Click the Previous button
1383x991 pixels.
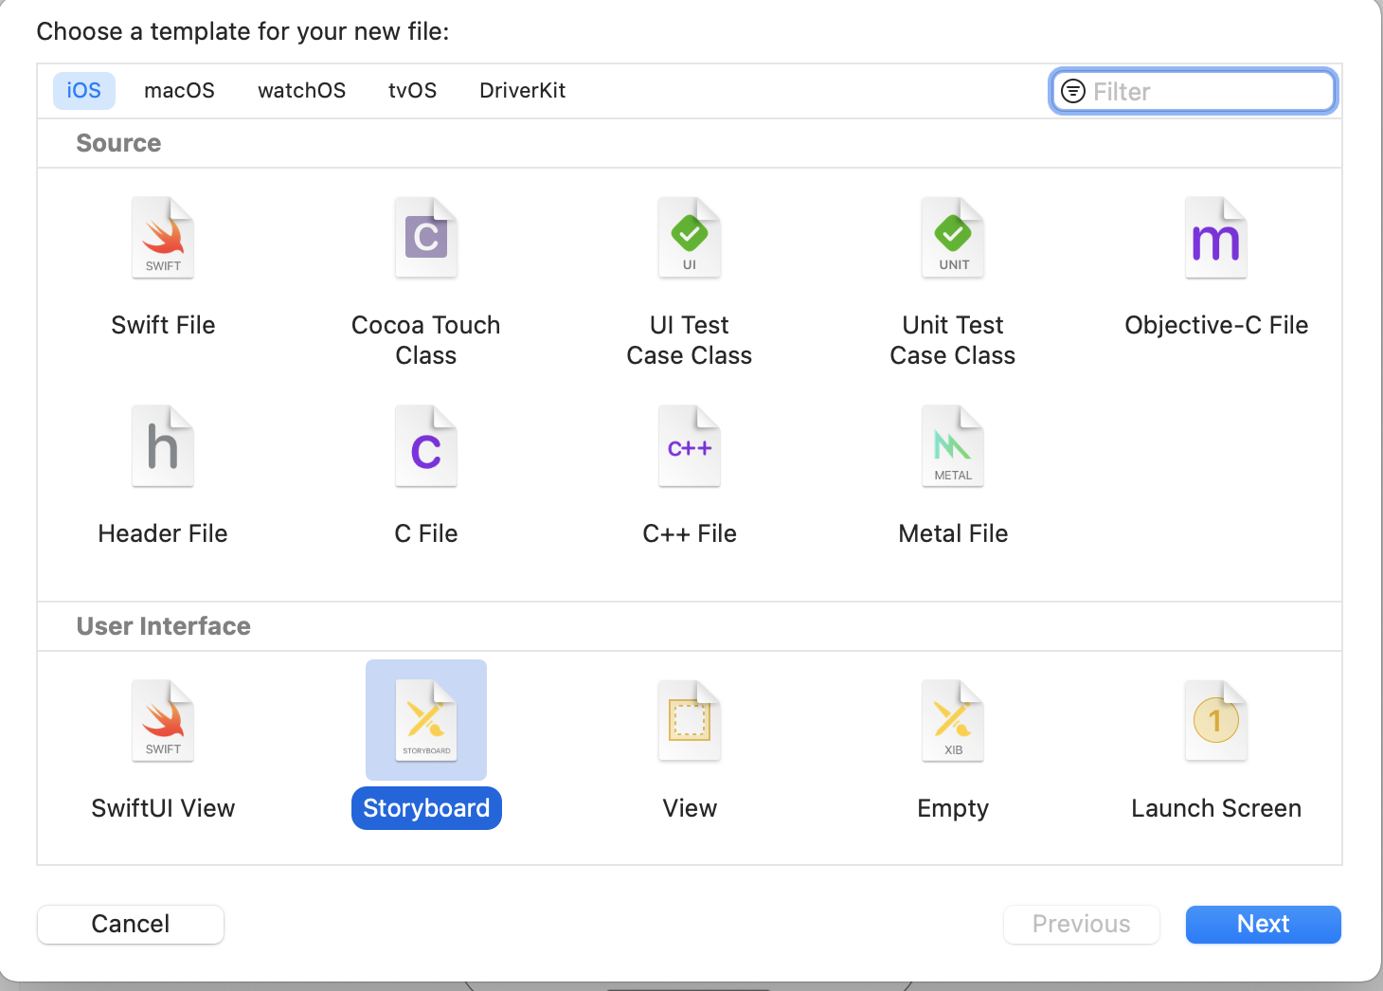click(x=1082, y=925)
